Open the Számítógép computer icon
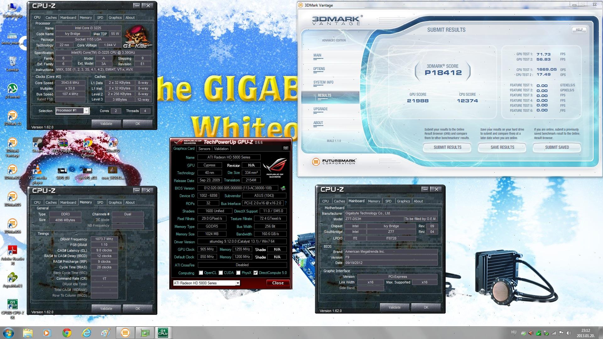Screen dimensions: 603x339 point(12,10)
